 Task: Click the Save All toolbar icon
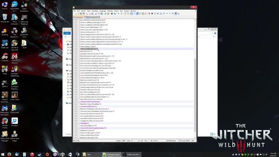click(x=84, y=14)
